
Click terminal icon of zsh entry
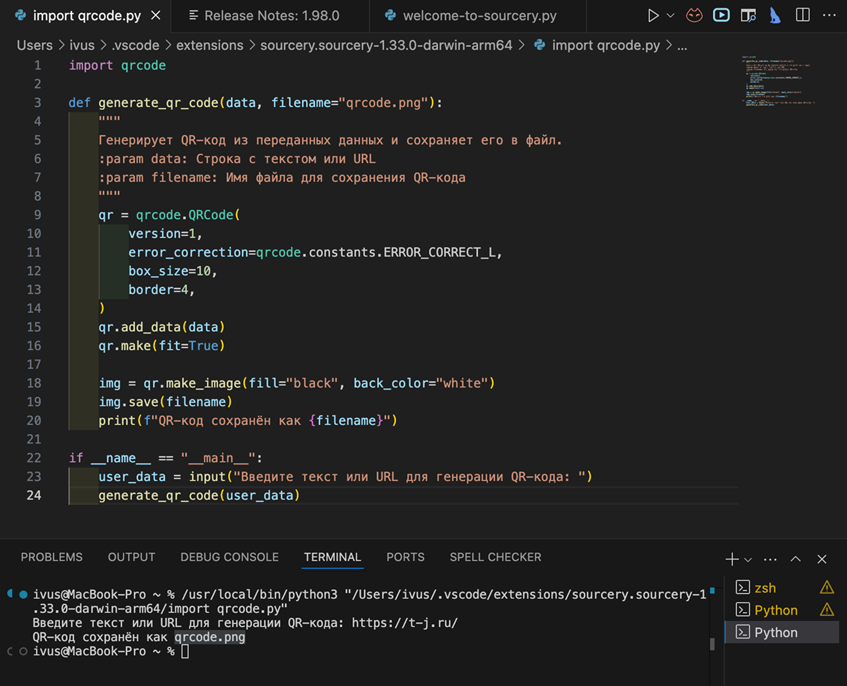click(743, 587)
